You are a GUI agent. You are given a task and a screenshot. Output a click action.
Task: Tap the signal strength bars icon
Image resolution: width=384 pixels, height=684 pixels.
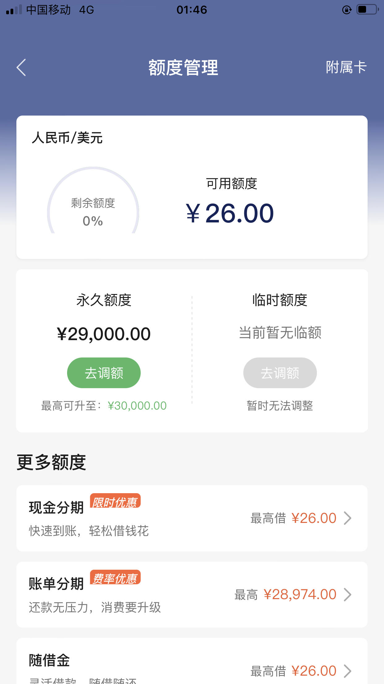coord(14,10)
